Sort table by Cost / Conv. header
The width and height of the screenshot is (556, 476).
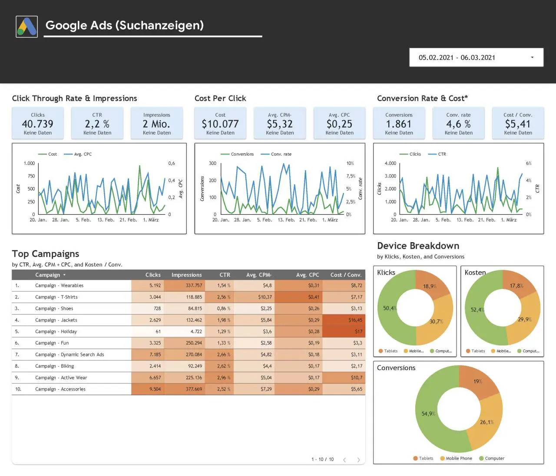pos(346,275)
